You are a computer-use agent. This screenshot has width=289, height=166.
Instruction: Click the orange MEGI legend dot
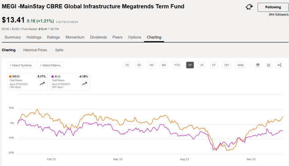(10, 76)
